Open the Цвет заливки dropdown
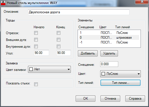149x107 pixels. [49, 69]
